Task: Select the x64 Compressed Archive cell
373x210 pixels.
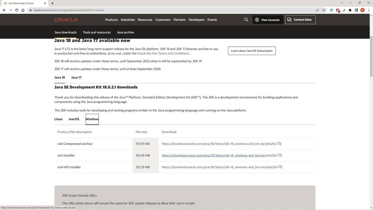Action: point(93,144)
